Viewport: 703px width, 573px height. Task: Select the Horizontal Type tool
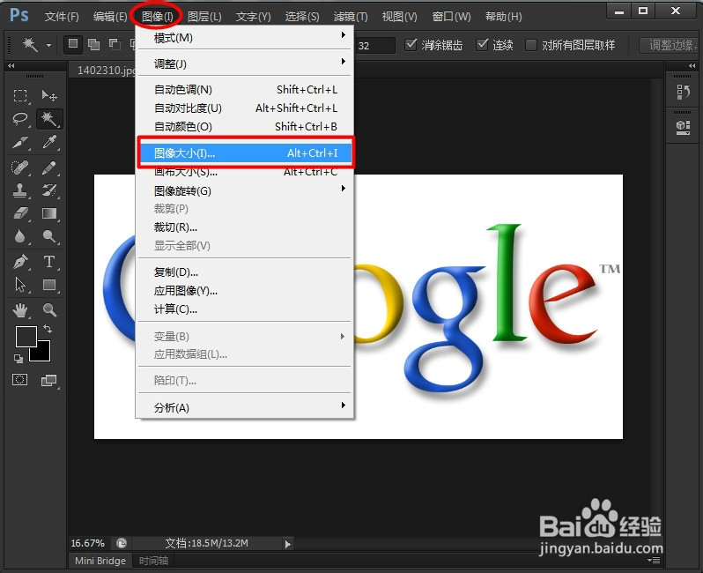[x=48, y=262]
